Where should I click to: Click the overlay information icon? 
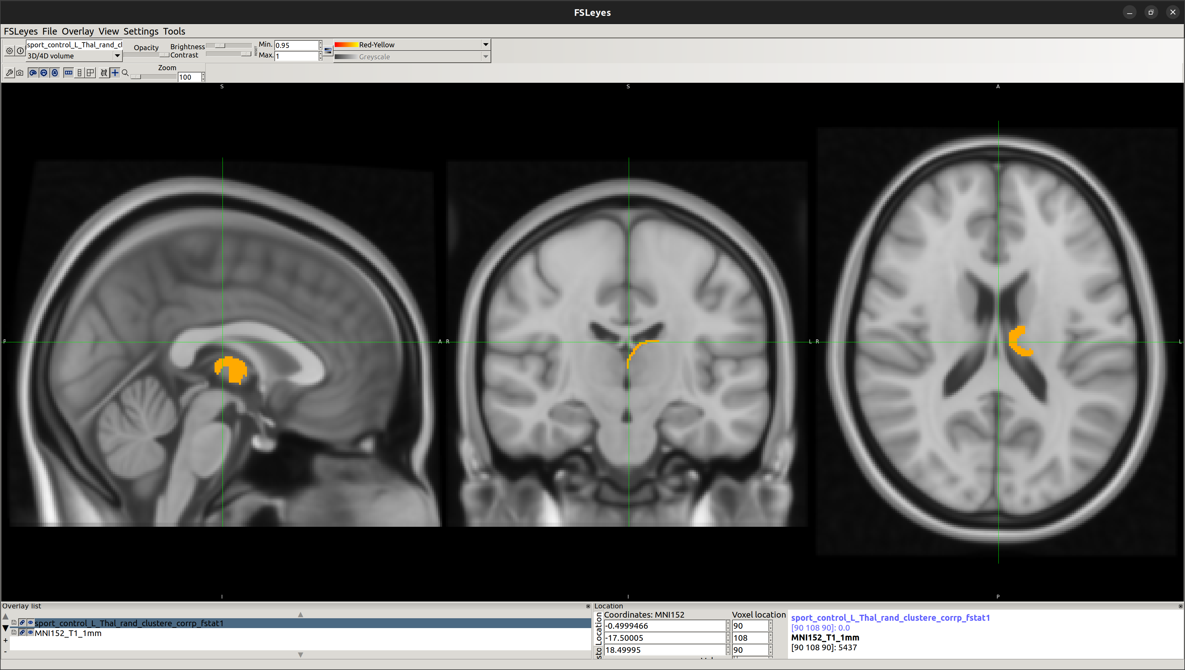tap(20, 50)
